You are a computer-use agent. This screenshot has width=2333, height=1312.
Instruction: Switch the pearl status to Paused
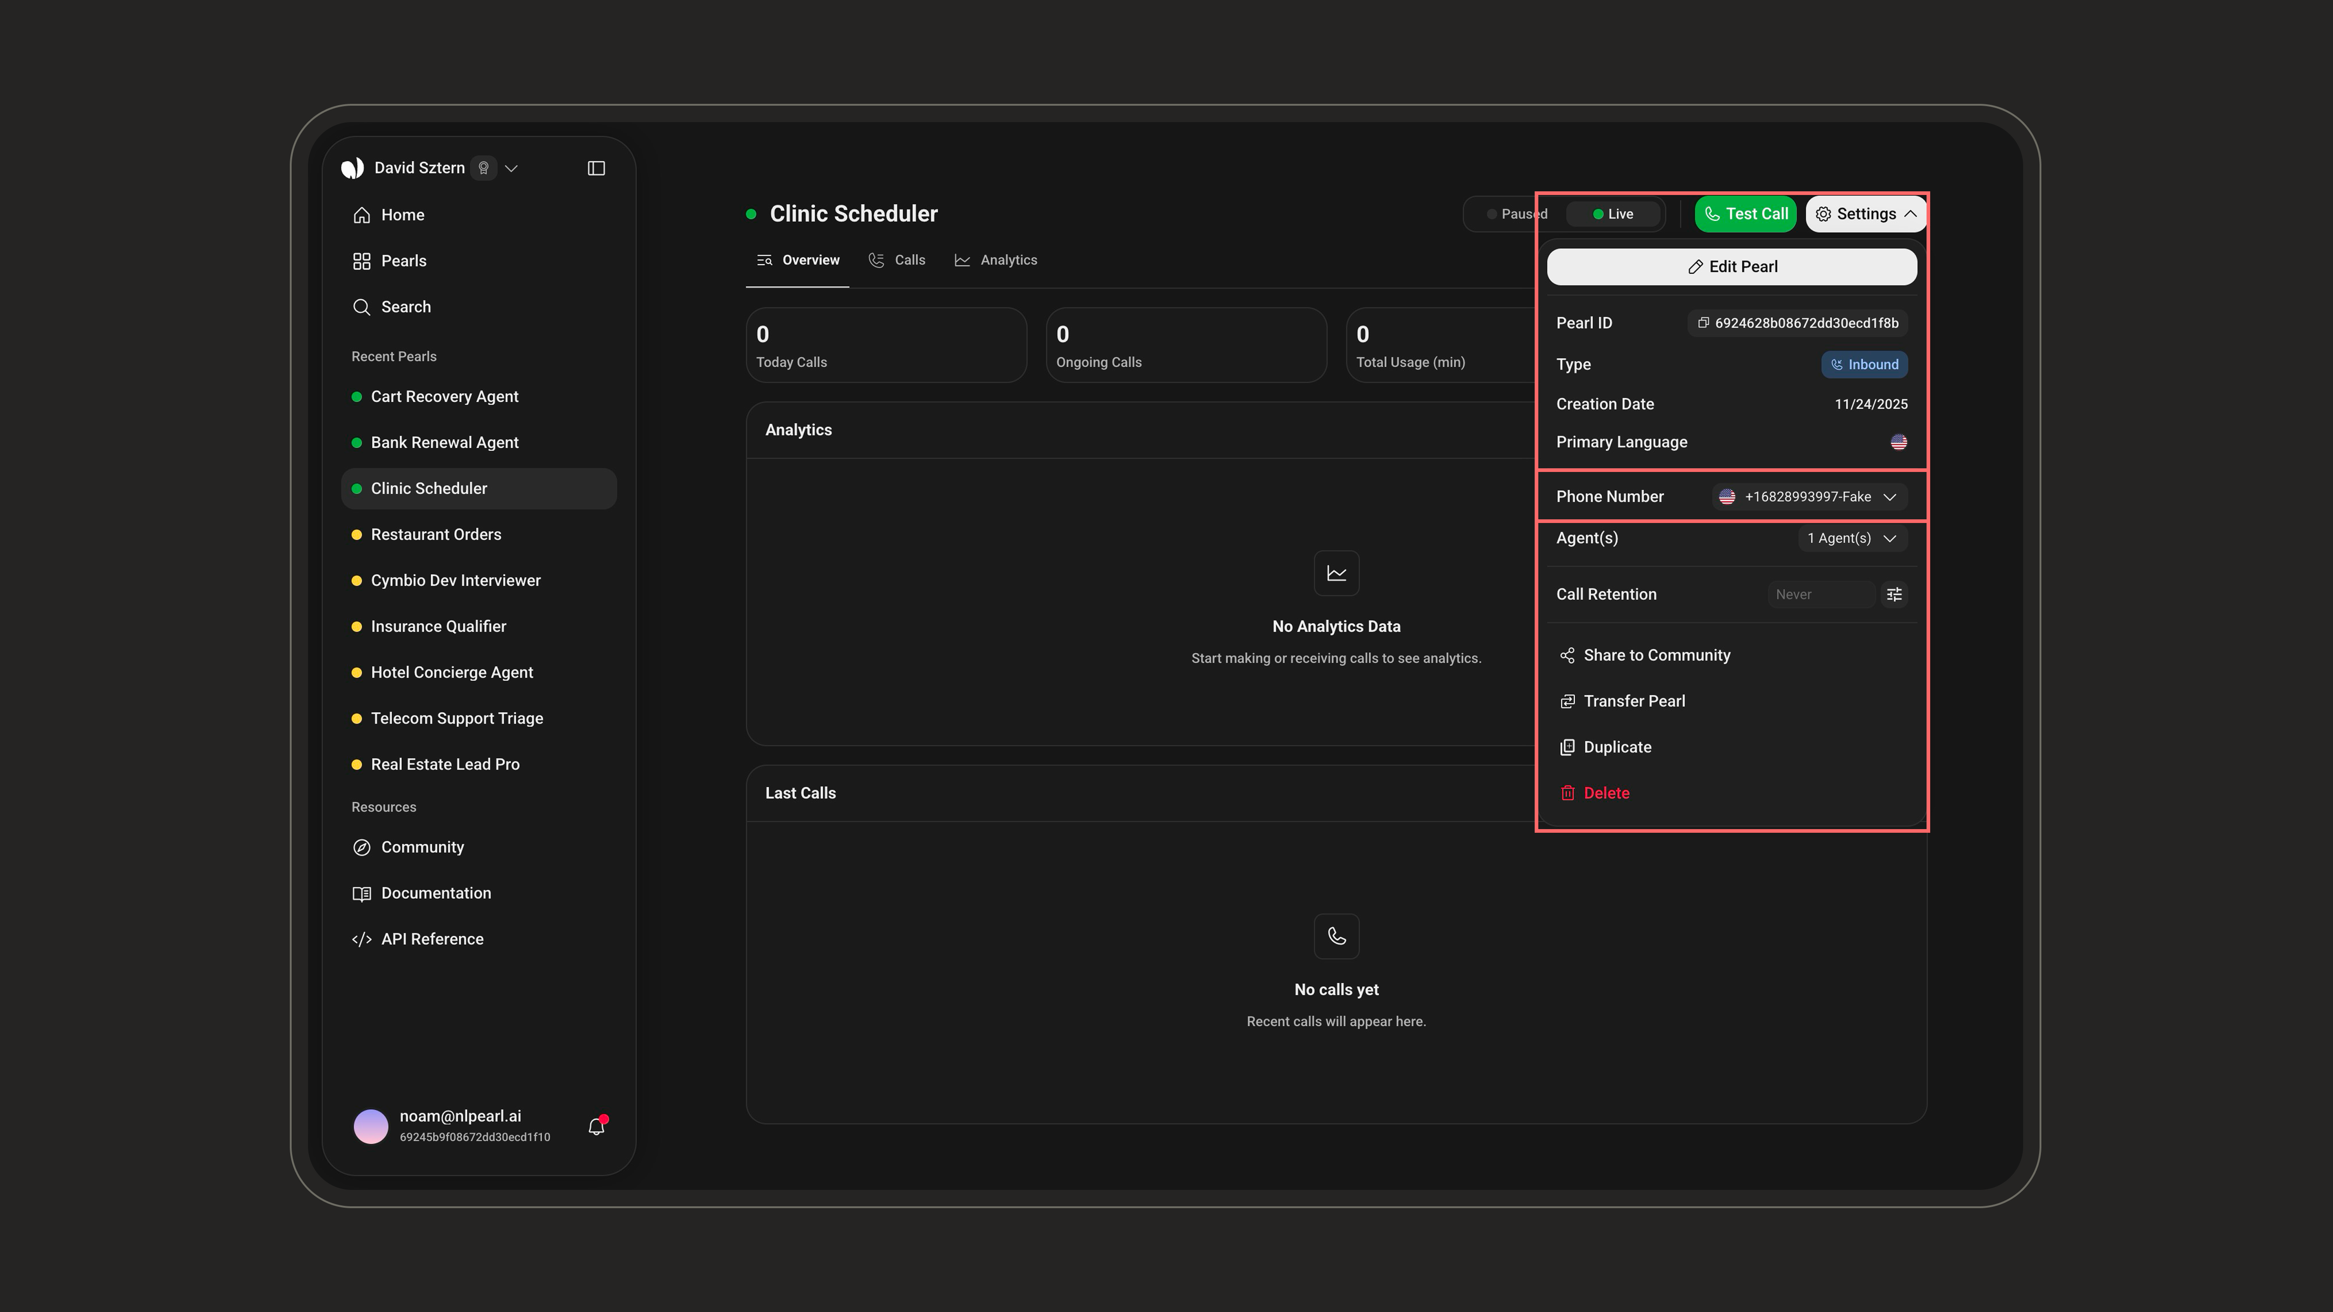pos(1517,215)
